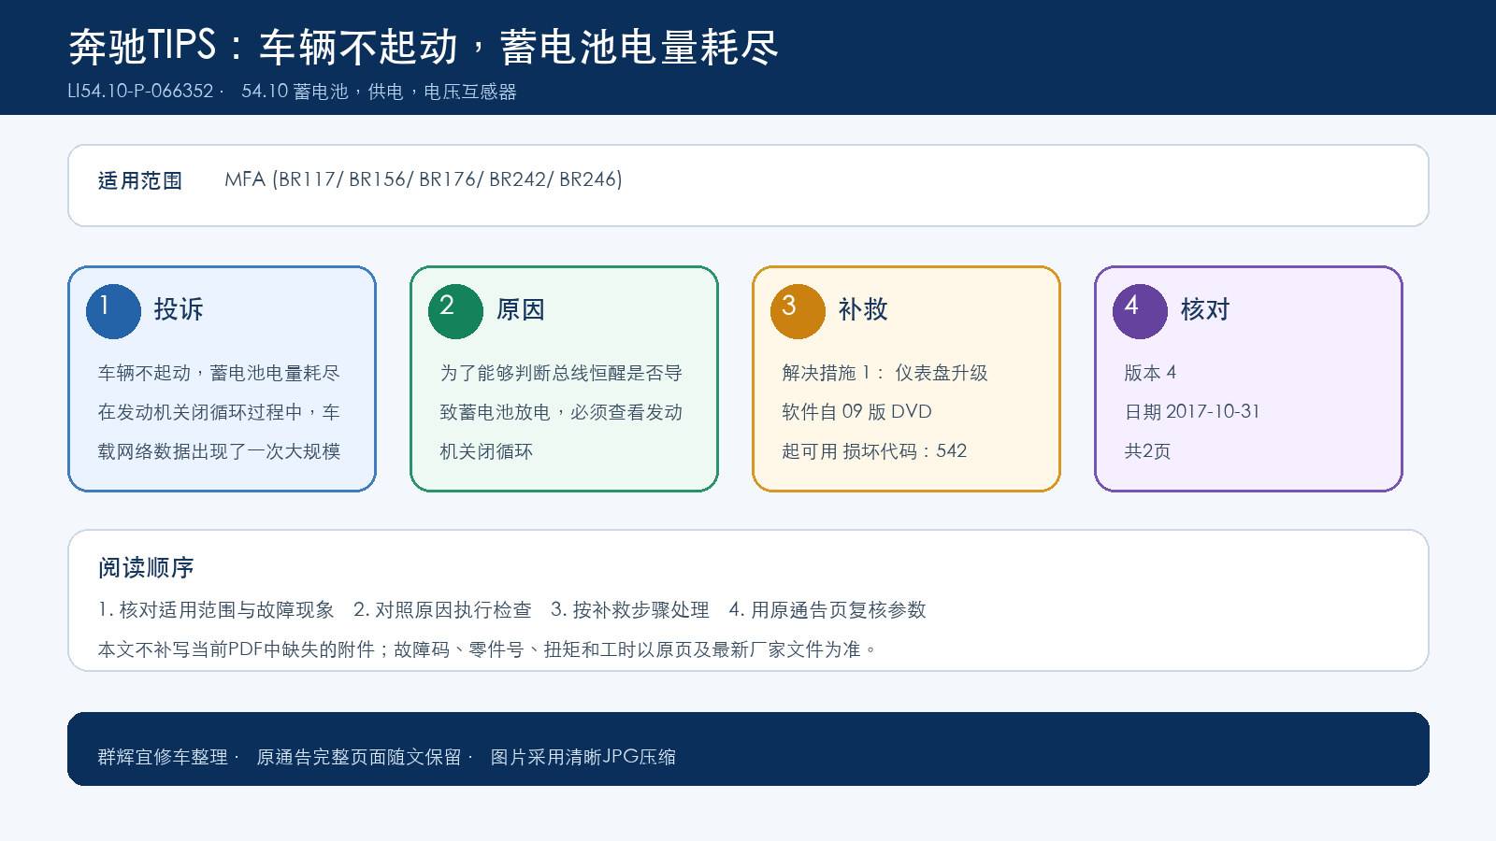Click the note starting 本文不补写当前PDF中缺失的附件

coord(487,649)
